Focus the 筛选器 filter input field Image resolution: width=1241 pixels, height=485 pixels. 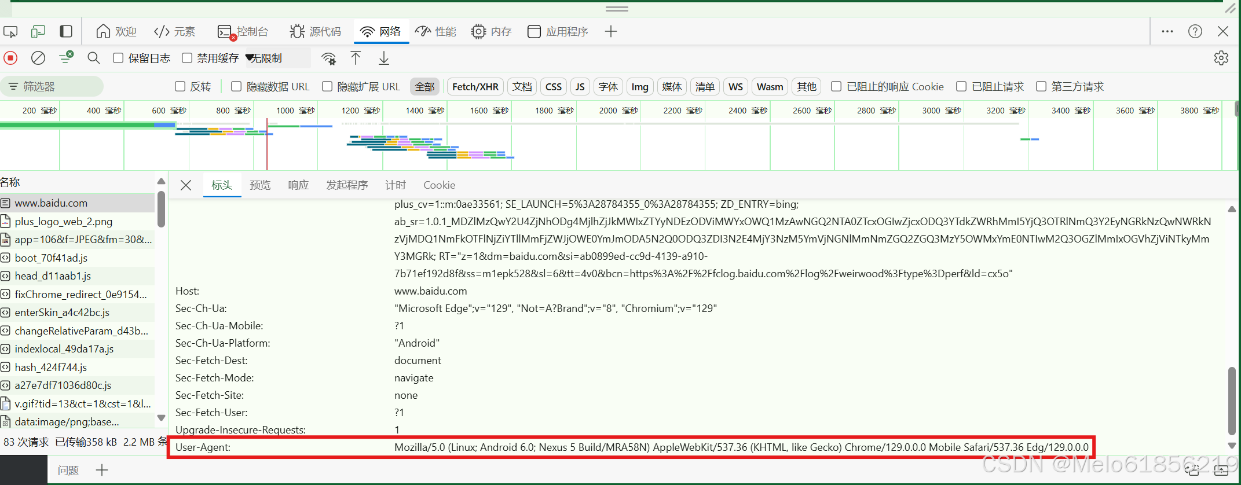(52, 86)
